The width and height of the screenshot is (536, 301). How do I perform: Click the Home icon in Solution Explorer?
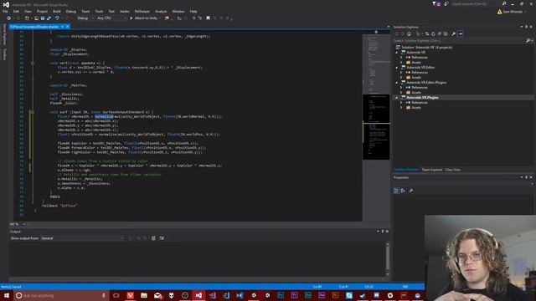410,33
